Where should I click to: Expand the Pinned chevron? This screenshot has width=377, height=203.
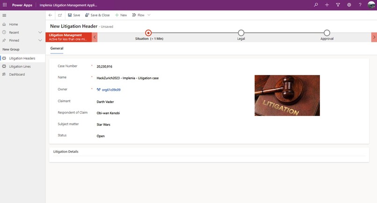click(x=40, y=41)
